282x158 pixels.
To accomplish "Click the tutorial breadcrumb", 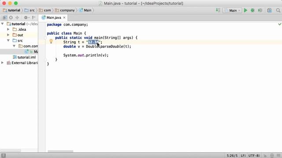I will tap(11, 11).
